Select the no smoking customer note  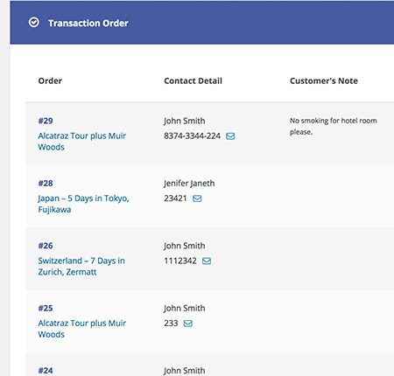click(334, 126)
